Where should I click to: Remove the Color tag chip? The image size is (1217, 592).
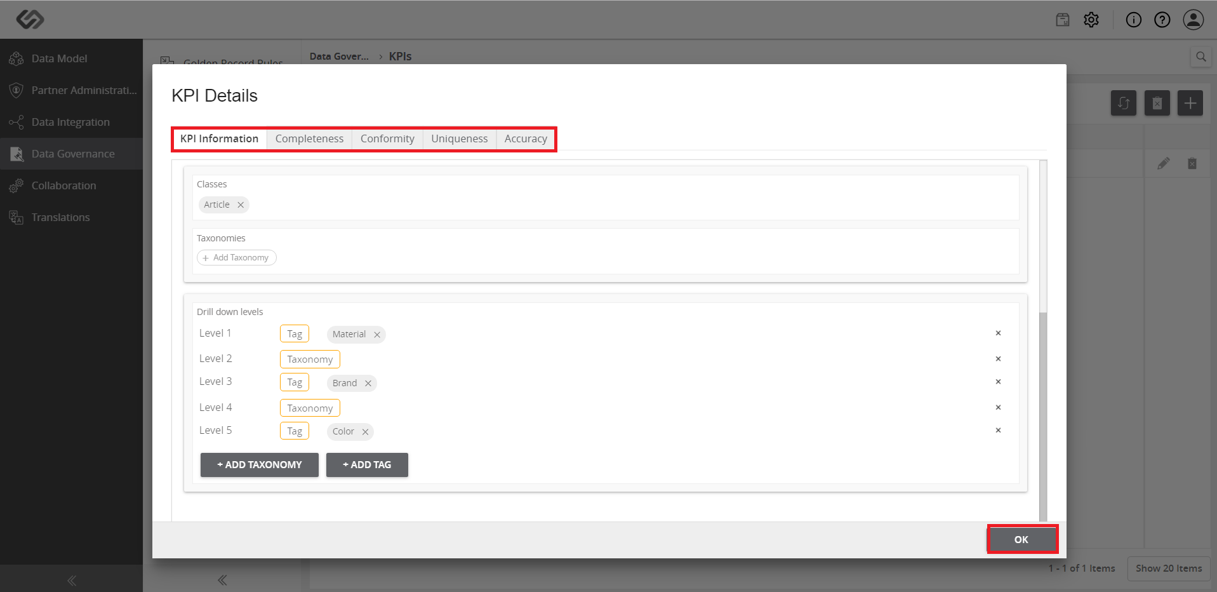coord(366,432)
